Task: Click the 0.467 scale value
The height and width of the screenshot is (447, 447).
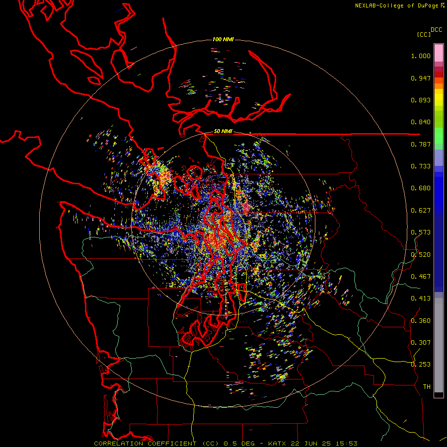Action: (421, 277)
